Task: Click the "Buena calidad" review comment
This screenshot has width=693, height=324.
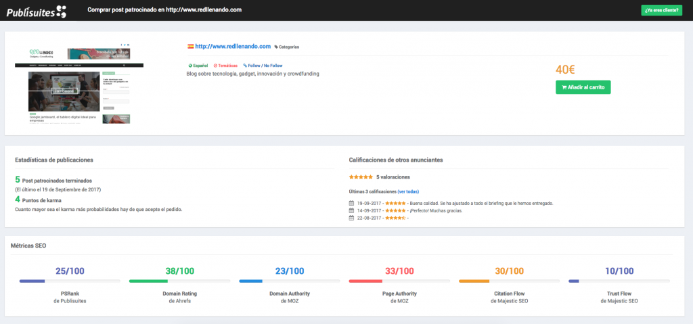Action: click(x=482, y=204)
